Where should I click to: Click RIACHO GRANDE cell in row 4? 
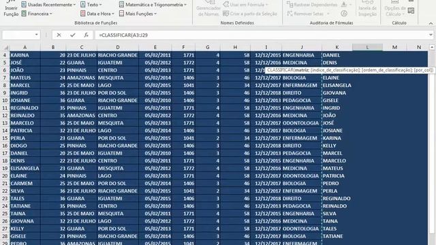118,55
